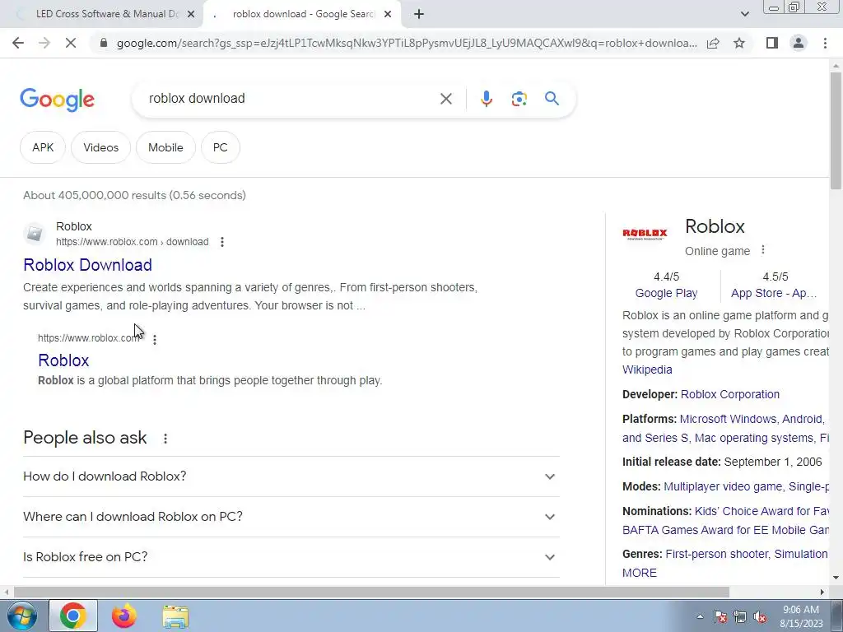843x632 pixels.
Task: Stop loading the page
Action: pos(71,43)
